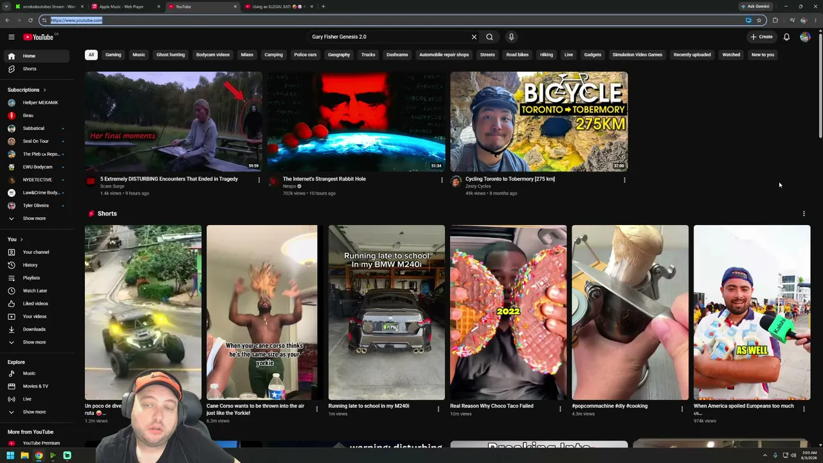
Task: Open the Subscriptions section chevron
Action: pyautogui.click(x=44, y=90)
